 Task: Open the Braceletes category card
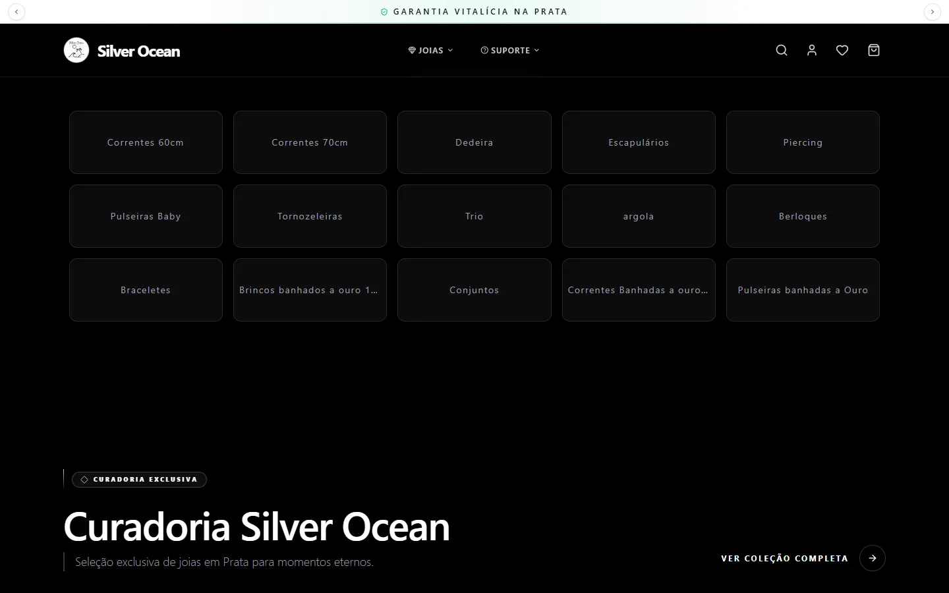[x=146, y=290]
